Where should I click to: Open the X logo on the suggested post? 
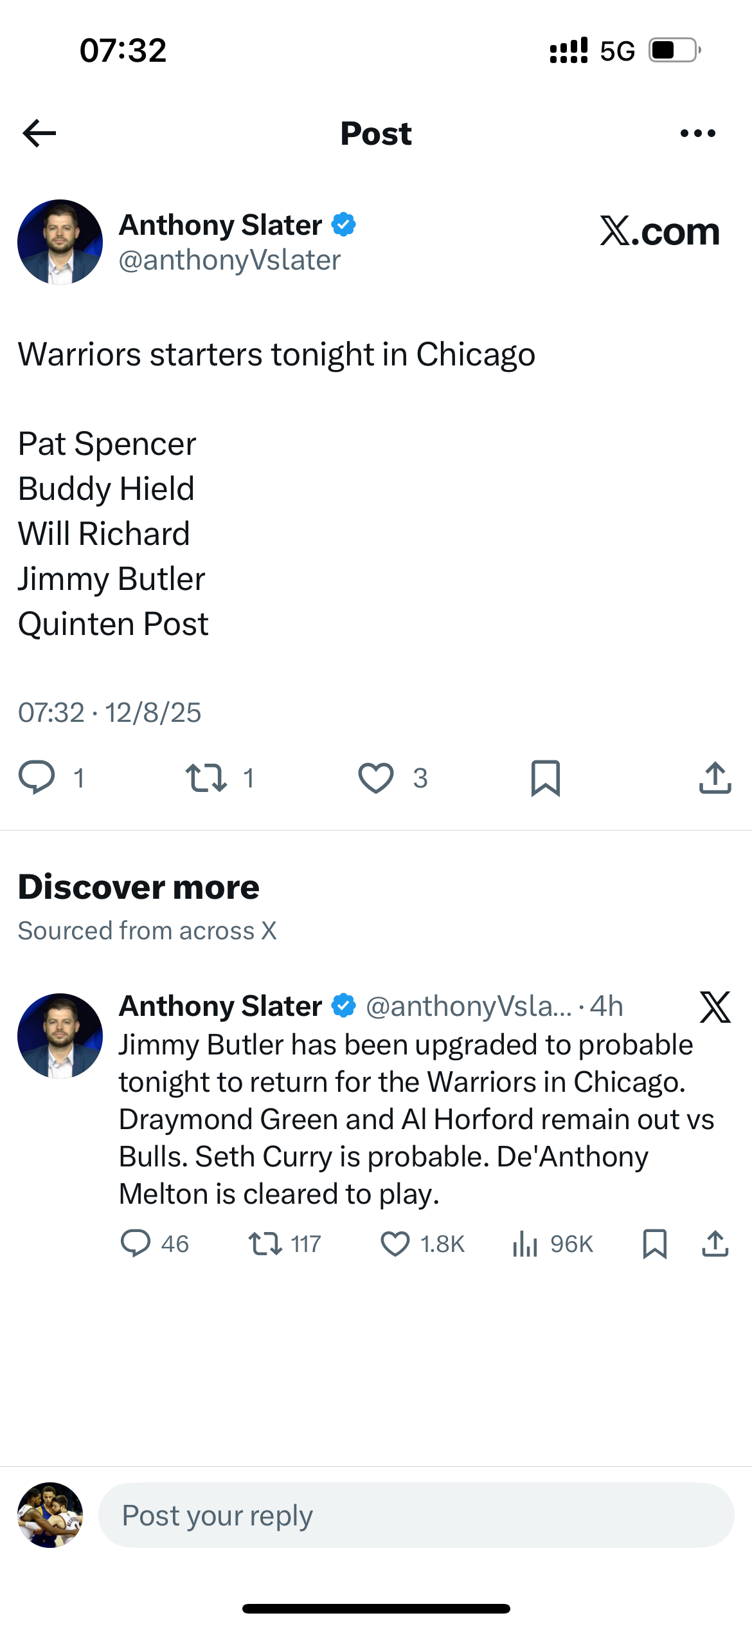(715, 1007)
